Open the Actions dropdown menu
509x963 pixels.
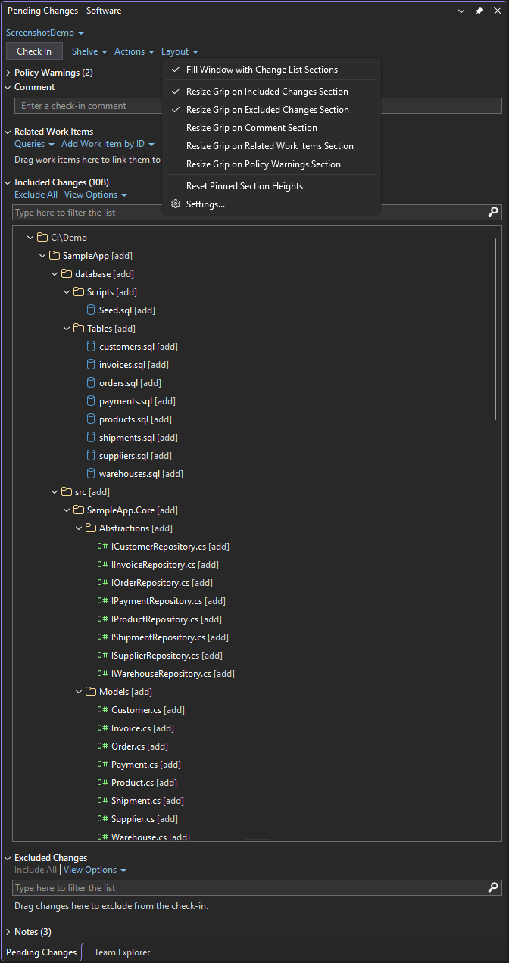(134, 51)
